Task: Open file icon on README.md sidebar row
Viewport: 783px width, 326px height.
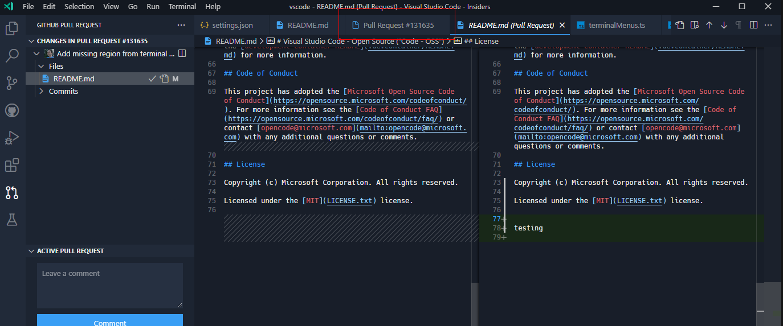Action: point(164,79)
